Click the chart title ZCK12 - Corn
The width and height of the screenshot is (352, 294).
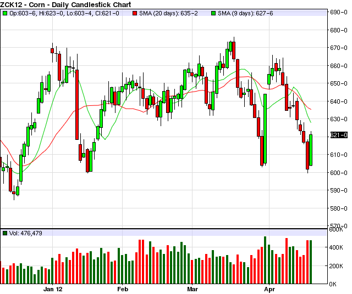pos(65,4)
